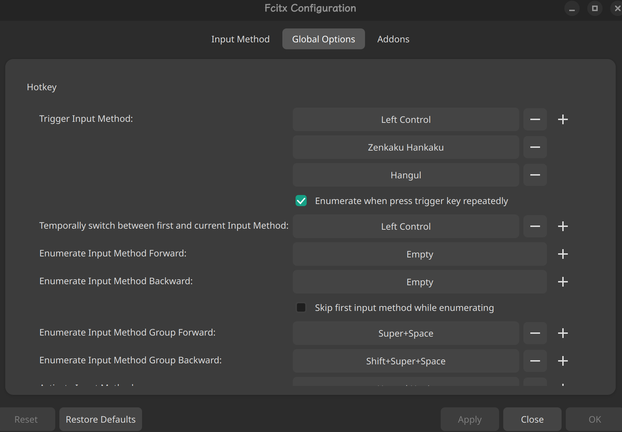Screen dimensions: 622x432
Task: Remove the Left Control trigger input hotkey
Action: pyautogui.click(x=535, y=119)
